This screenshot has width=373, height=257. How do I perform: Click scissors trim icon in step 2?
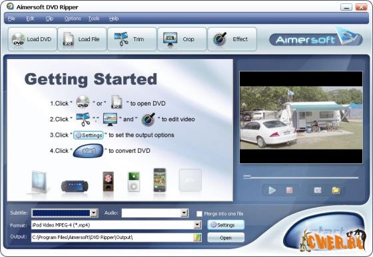(x=83, y=119)
